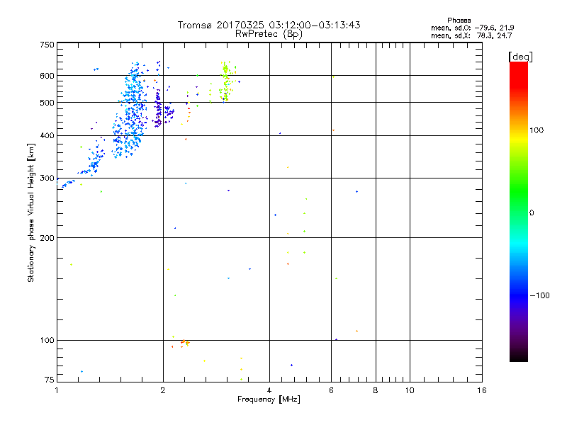Click the x-axis tick label '6'

click(x=331, y=390)
